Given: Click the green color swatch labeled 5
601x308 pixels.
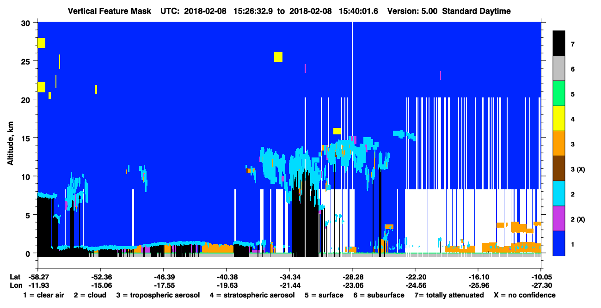Looking at the screenshot, I should (x=559, y=93).
